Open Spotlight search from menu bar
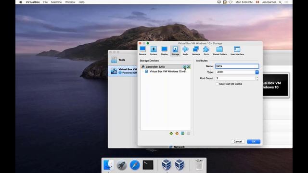This screenshot has width=308, height=173. coord(280,2)
